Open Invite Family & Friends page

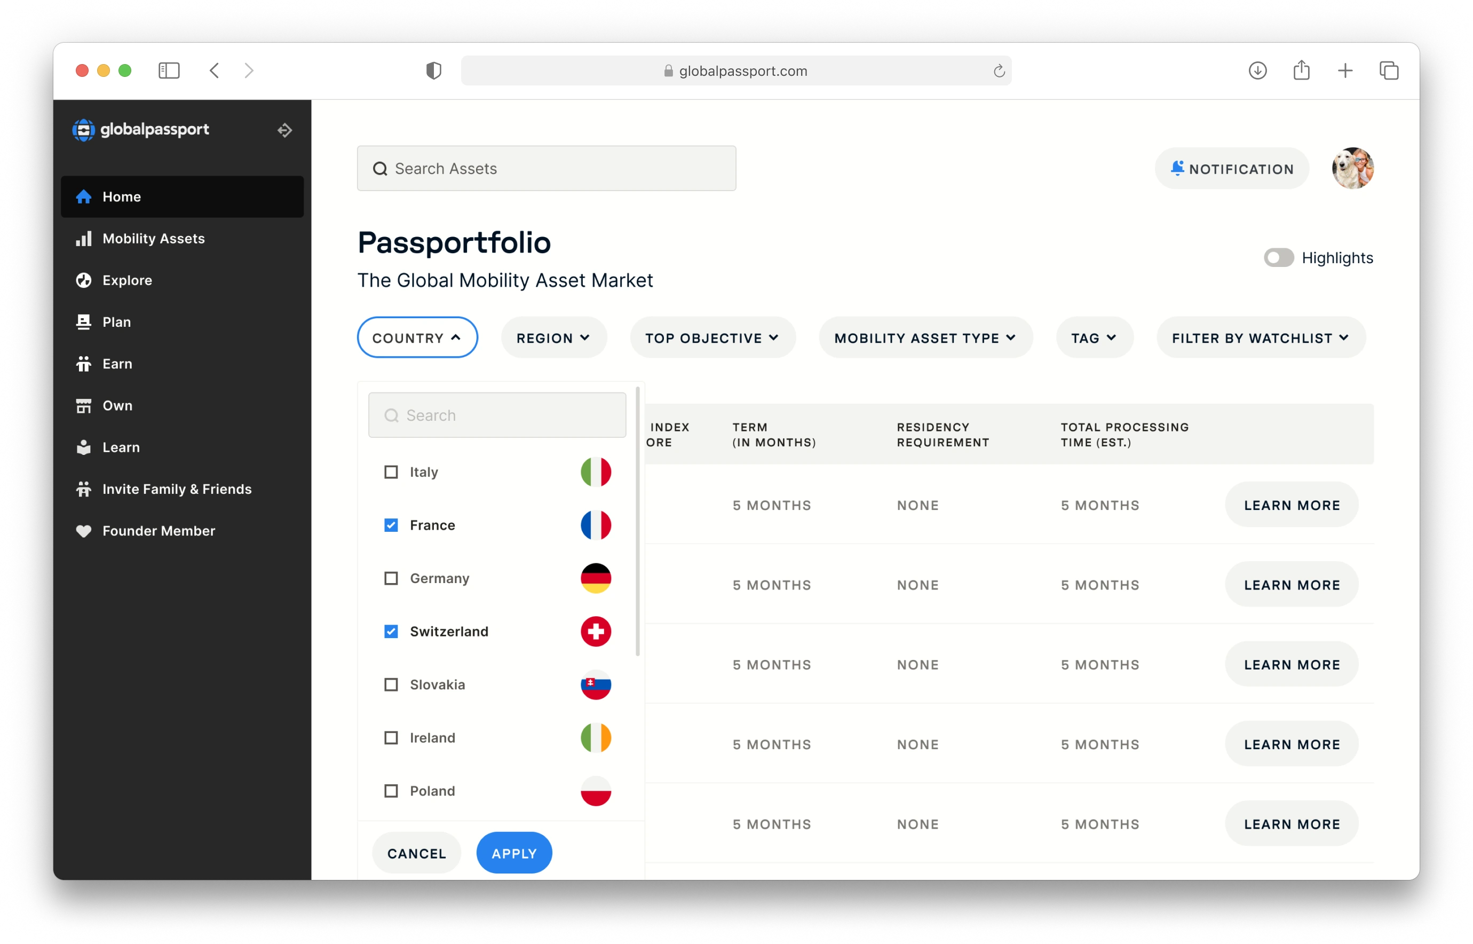tap(177, 489)
